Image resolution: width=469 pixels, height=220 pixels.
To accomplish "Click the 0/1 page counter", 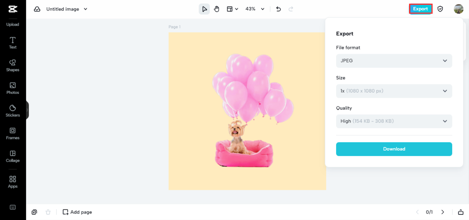I will tap(429, 212).
